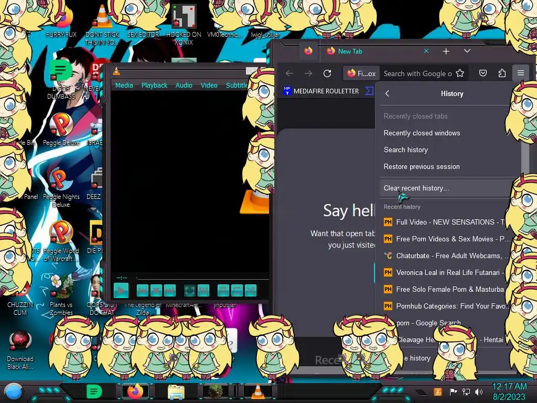Click Firefox forward navigation arrow
537x403 pixels.
308,73
